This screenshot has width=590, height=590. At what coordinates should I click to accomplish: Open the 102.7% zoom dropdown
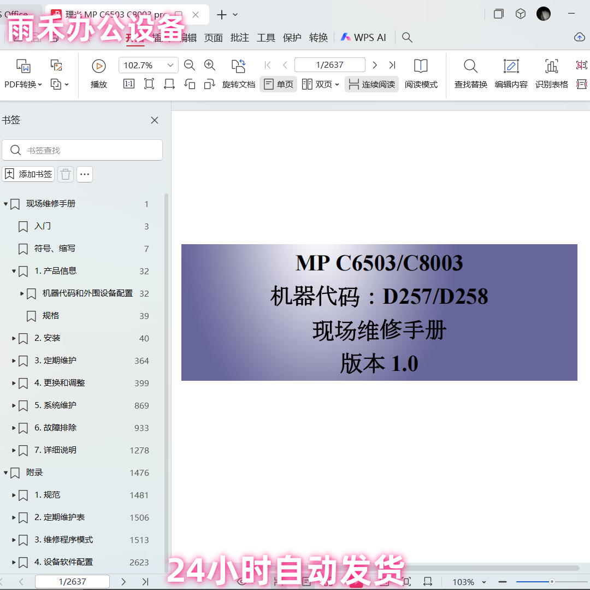[170, 65]
